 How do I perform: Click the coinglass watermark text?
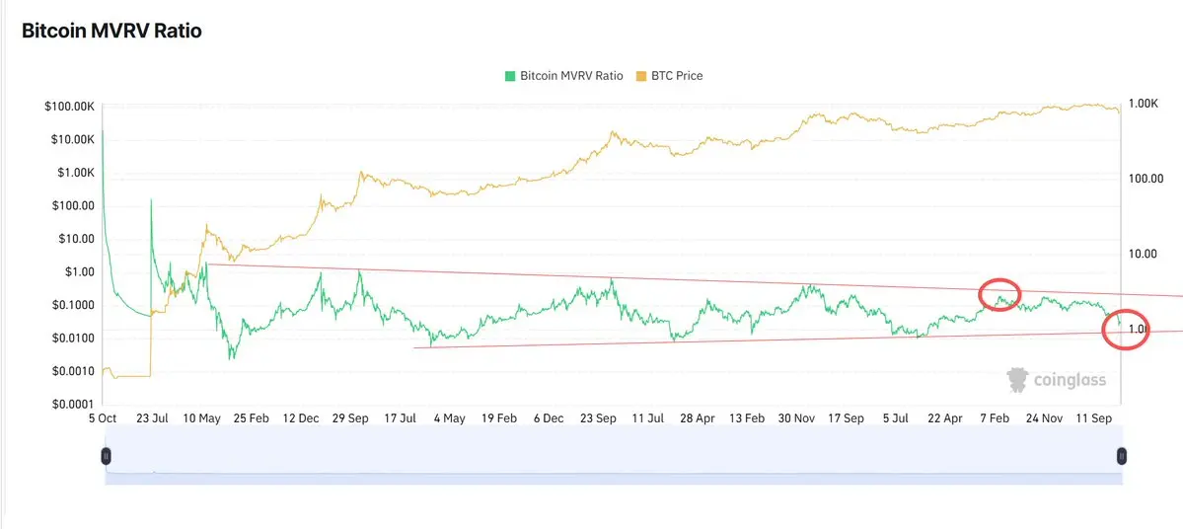pos(1069,380)
